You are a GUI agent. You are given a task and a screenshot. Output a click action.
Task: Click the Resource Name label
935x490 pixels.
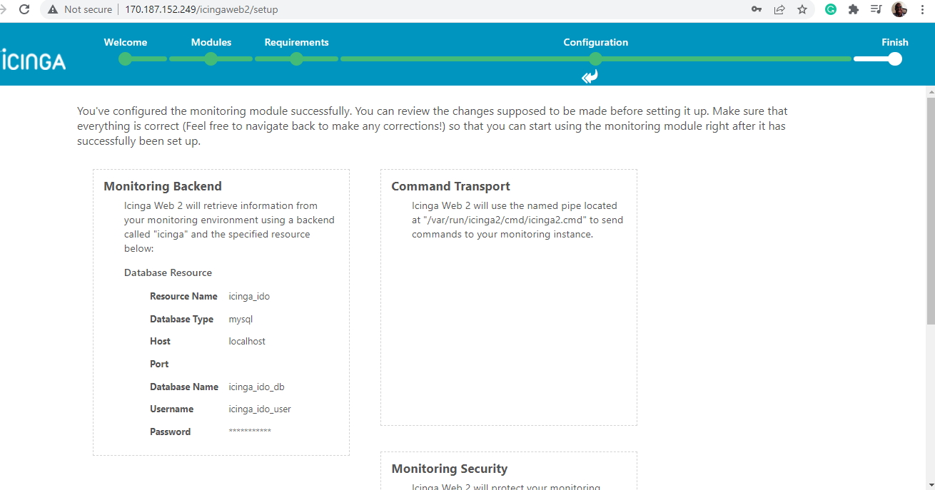(x=183, y=296)
